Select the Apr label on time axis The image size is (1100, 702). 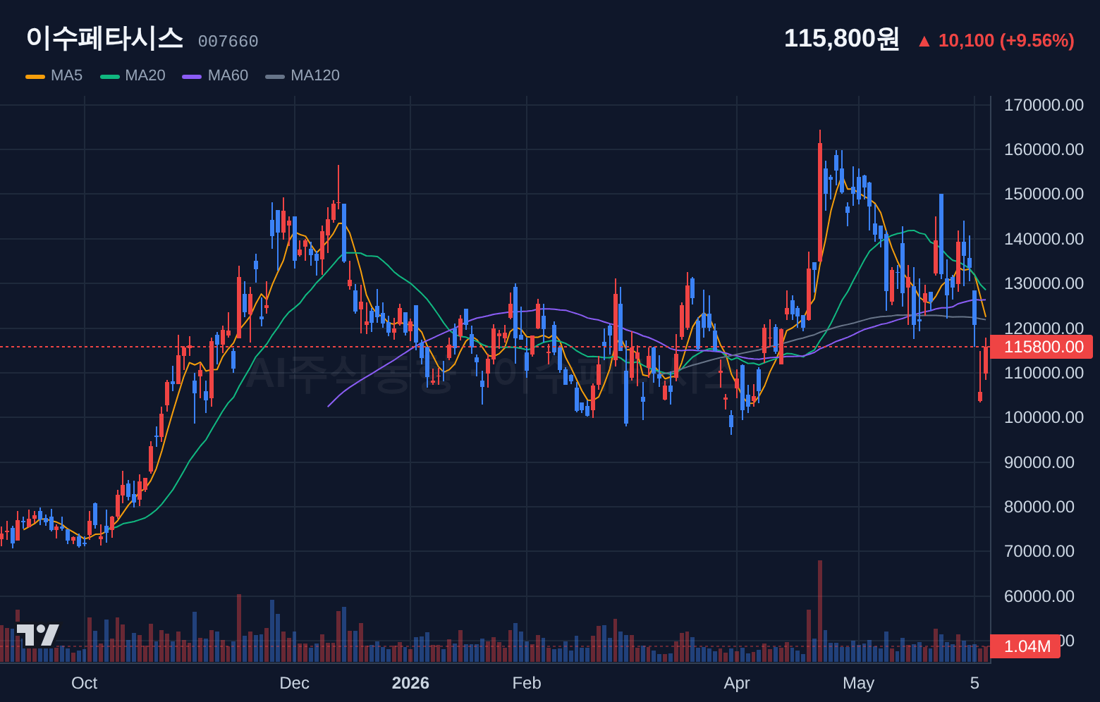pyautogui.click(x=737, y=683)
